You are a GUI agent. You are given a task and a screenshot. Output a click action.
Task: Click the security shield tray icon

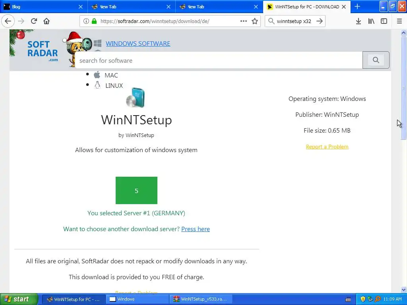pyautogui.click(x=363, y=299)
